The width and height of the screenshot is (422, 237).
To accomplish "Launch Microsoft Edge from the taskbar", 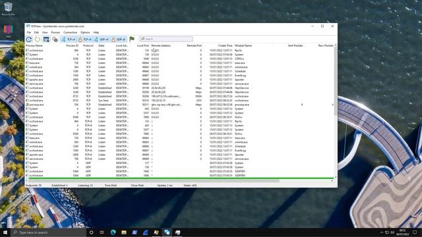I will 113,232.
